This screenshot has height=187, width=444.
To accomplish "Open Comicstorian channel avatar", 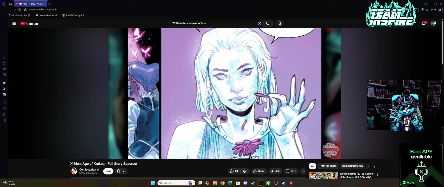I will pyautogui.click(x=74, y=171).
